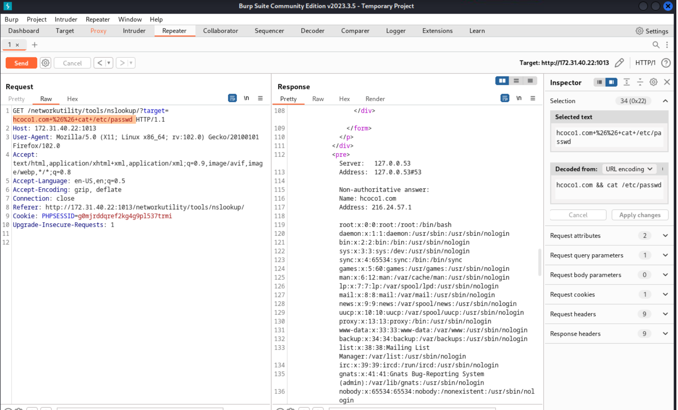The image size is (678, 410).
Task: Click Apply changes in Inspector
Action: (x=640, y=215)
